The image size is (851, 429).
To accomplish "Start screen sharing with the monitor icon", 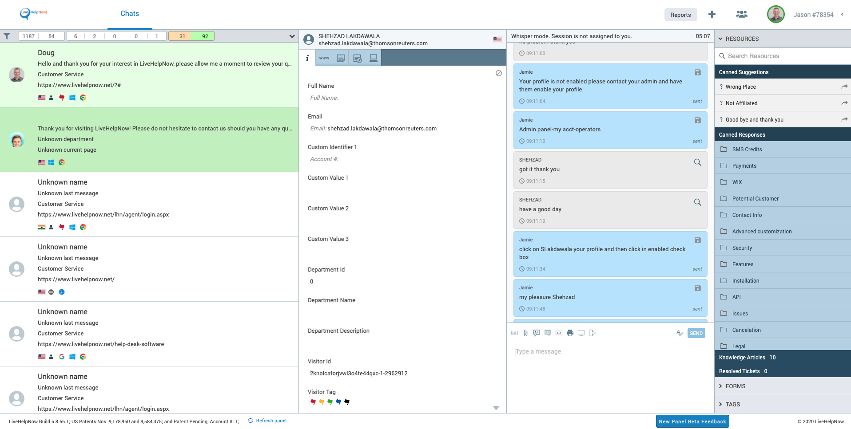I will coord(581,333).
